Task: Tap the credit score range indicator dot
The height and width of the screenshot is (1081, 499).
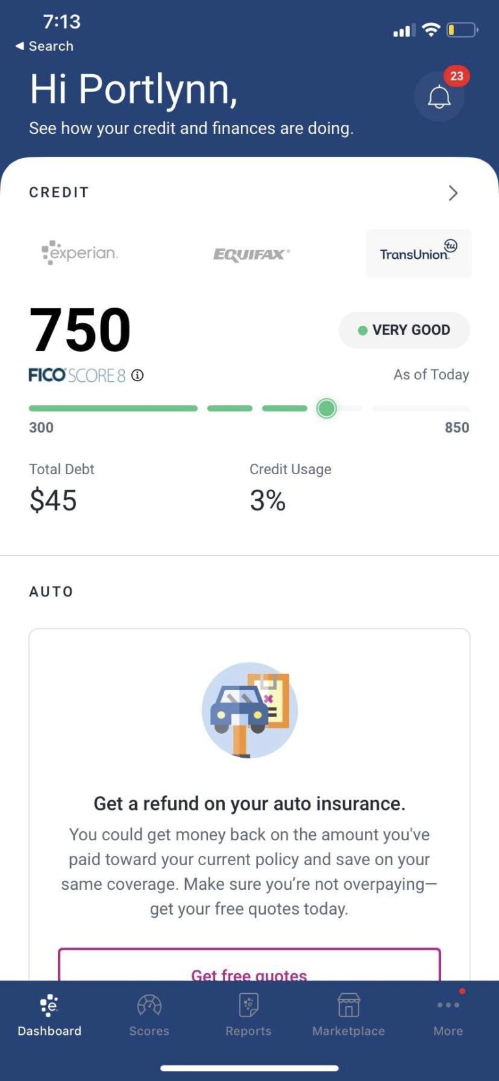Action: 326,408
